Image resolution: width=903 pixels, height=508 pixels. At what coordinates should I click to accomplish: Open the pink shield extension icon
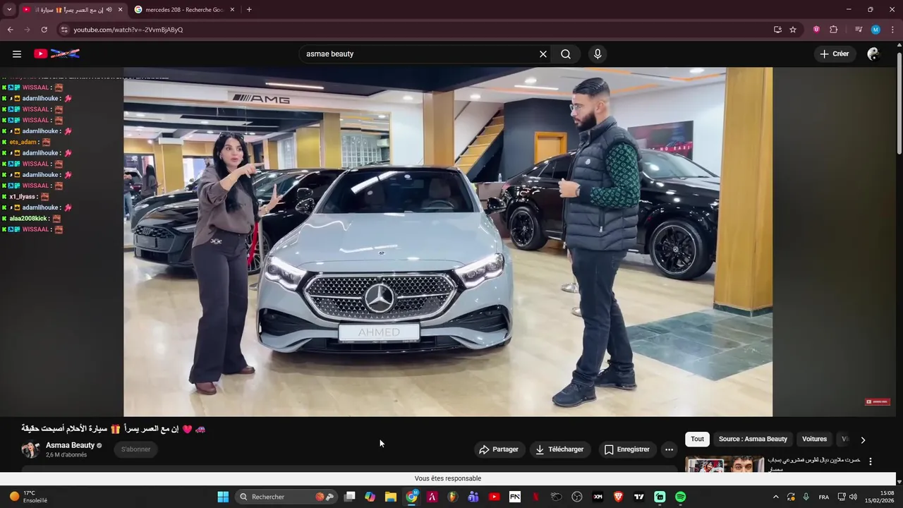(x=816, y=30)
